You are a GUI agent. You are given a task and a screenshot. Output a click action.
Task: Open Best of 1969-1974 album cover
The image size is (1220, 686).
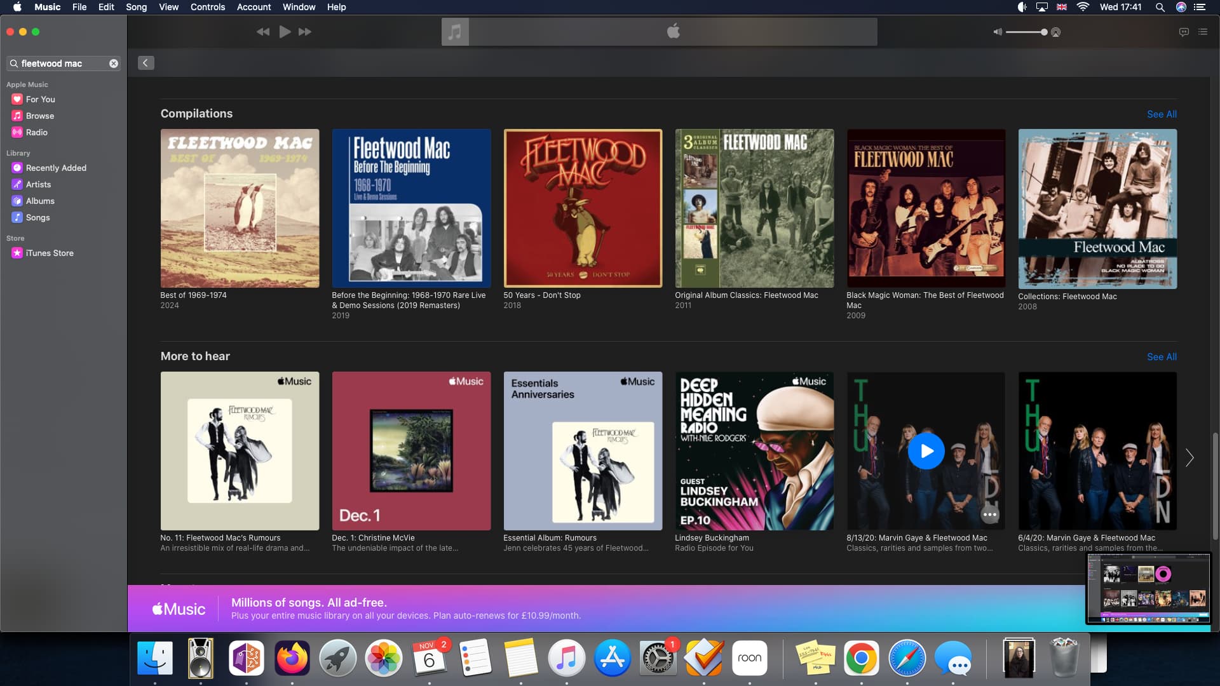(240, 208)
